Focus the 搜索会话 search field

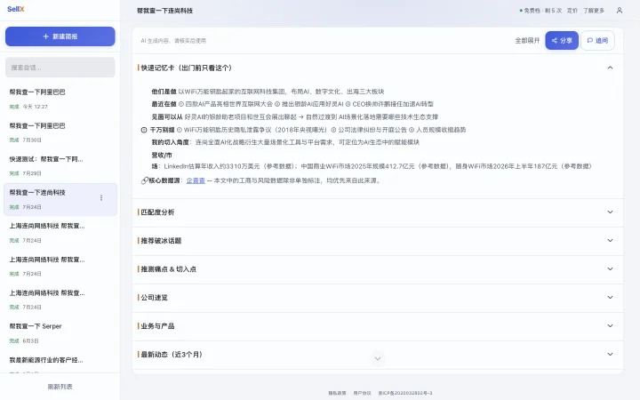[x=60, y=68]
